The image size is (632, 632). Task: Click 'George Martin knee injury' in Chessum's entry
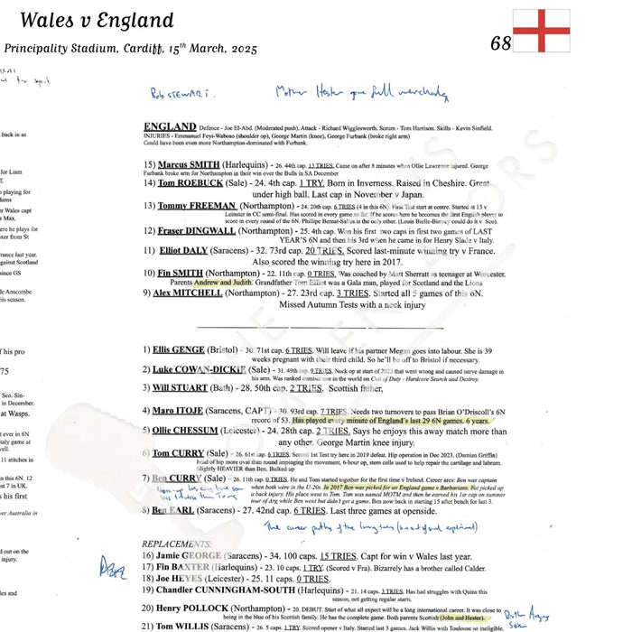click(x=366, y=442)
